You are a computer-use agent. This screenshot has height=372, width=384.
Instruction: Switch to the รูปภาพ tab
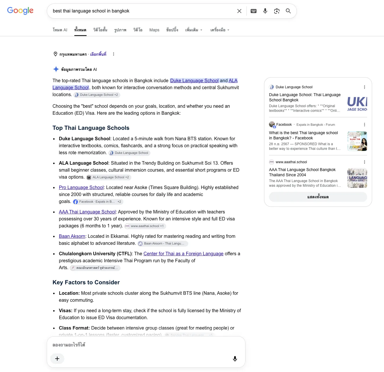point(120,30)
